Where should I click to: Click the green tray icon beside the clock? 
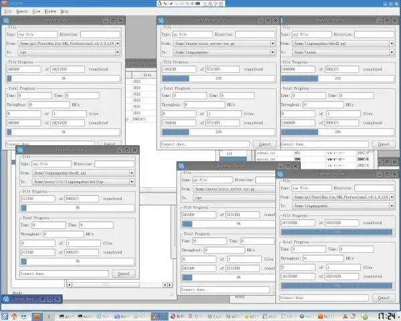coord(366,316)
